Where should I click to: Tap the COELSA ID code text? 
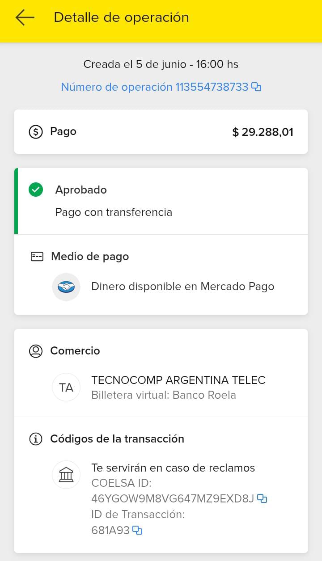pos(172,498)
